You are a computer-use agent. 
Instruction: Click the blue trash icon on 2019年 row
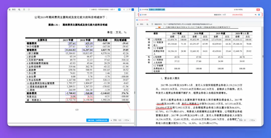(259, 15)
